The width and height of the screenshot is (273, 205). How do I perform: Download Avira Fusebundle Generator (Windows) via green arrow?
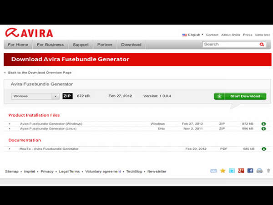[x=263, y=124]
